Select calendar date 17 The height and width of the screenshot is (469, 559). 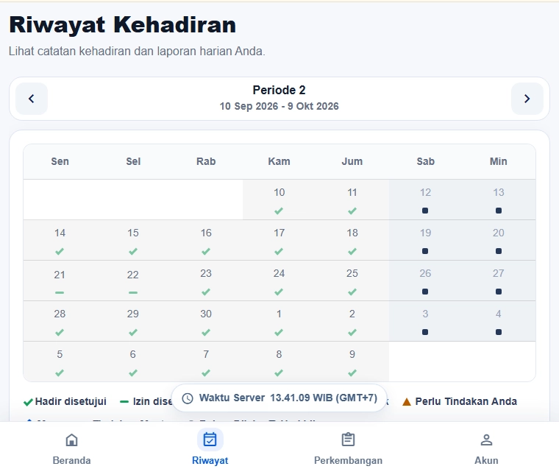tap(279, 240)
